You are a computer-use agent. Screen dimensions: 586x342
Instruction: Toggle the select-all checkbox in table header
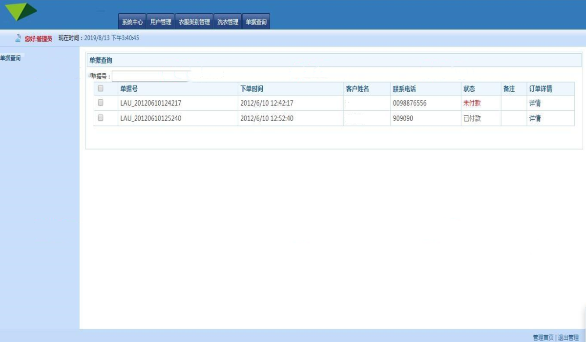pyautogui.click(x=101, y=88)
